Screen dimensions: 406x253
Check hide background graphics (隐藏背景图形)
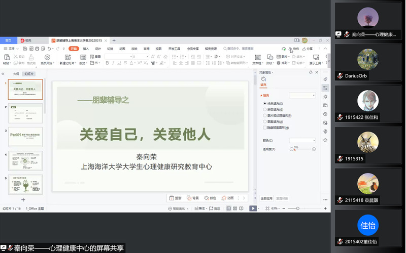(265, 128)
